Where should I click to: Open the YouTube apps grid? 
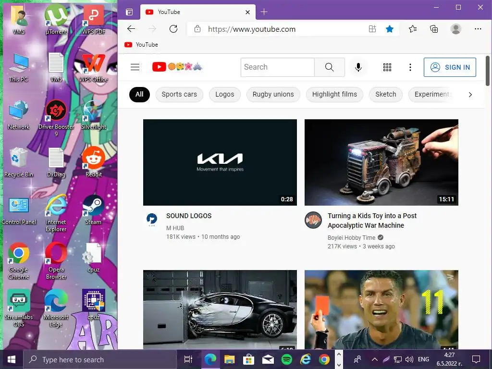(x=387, y=67)
